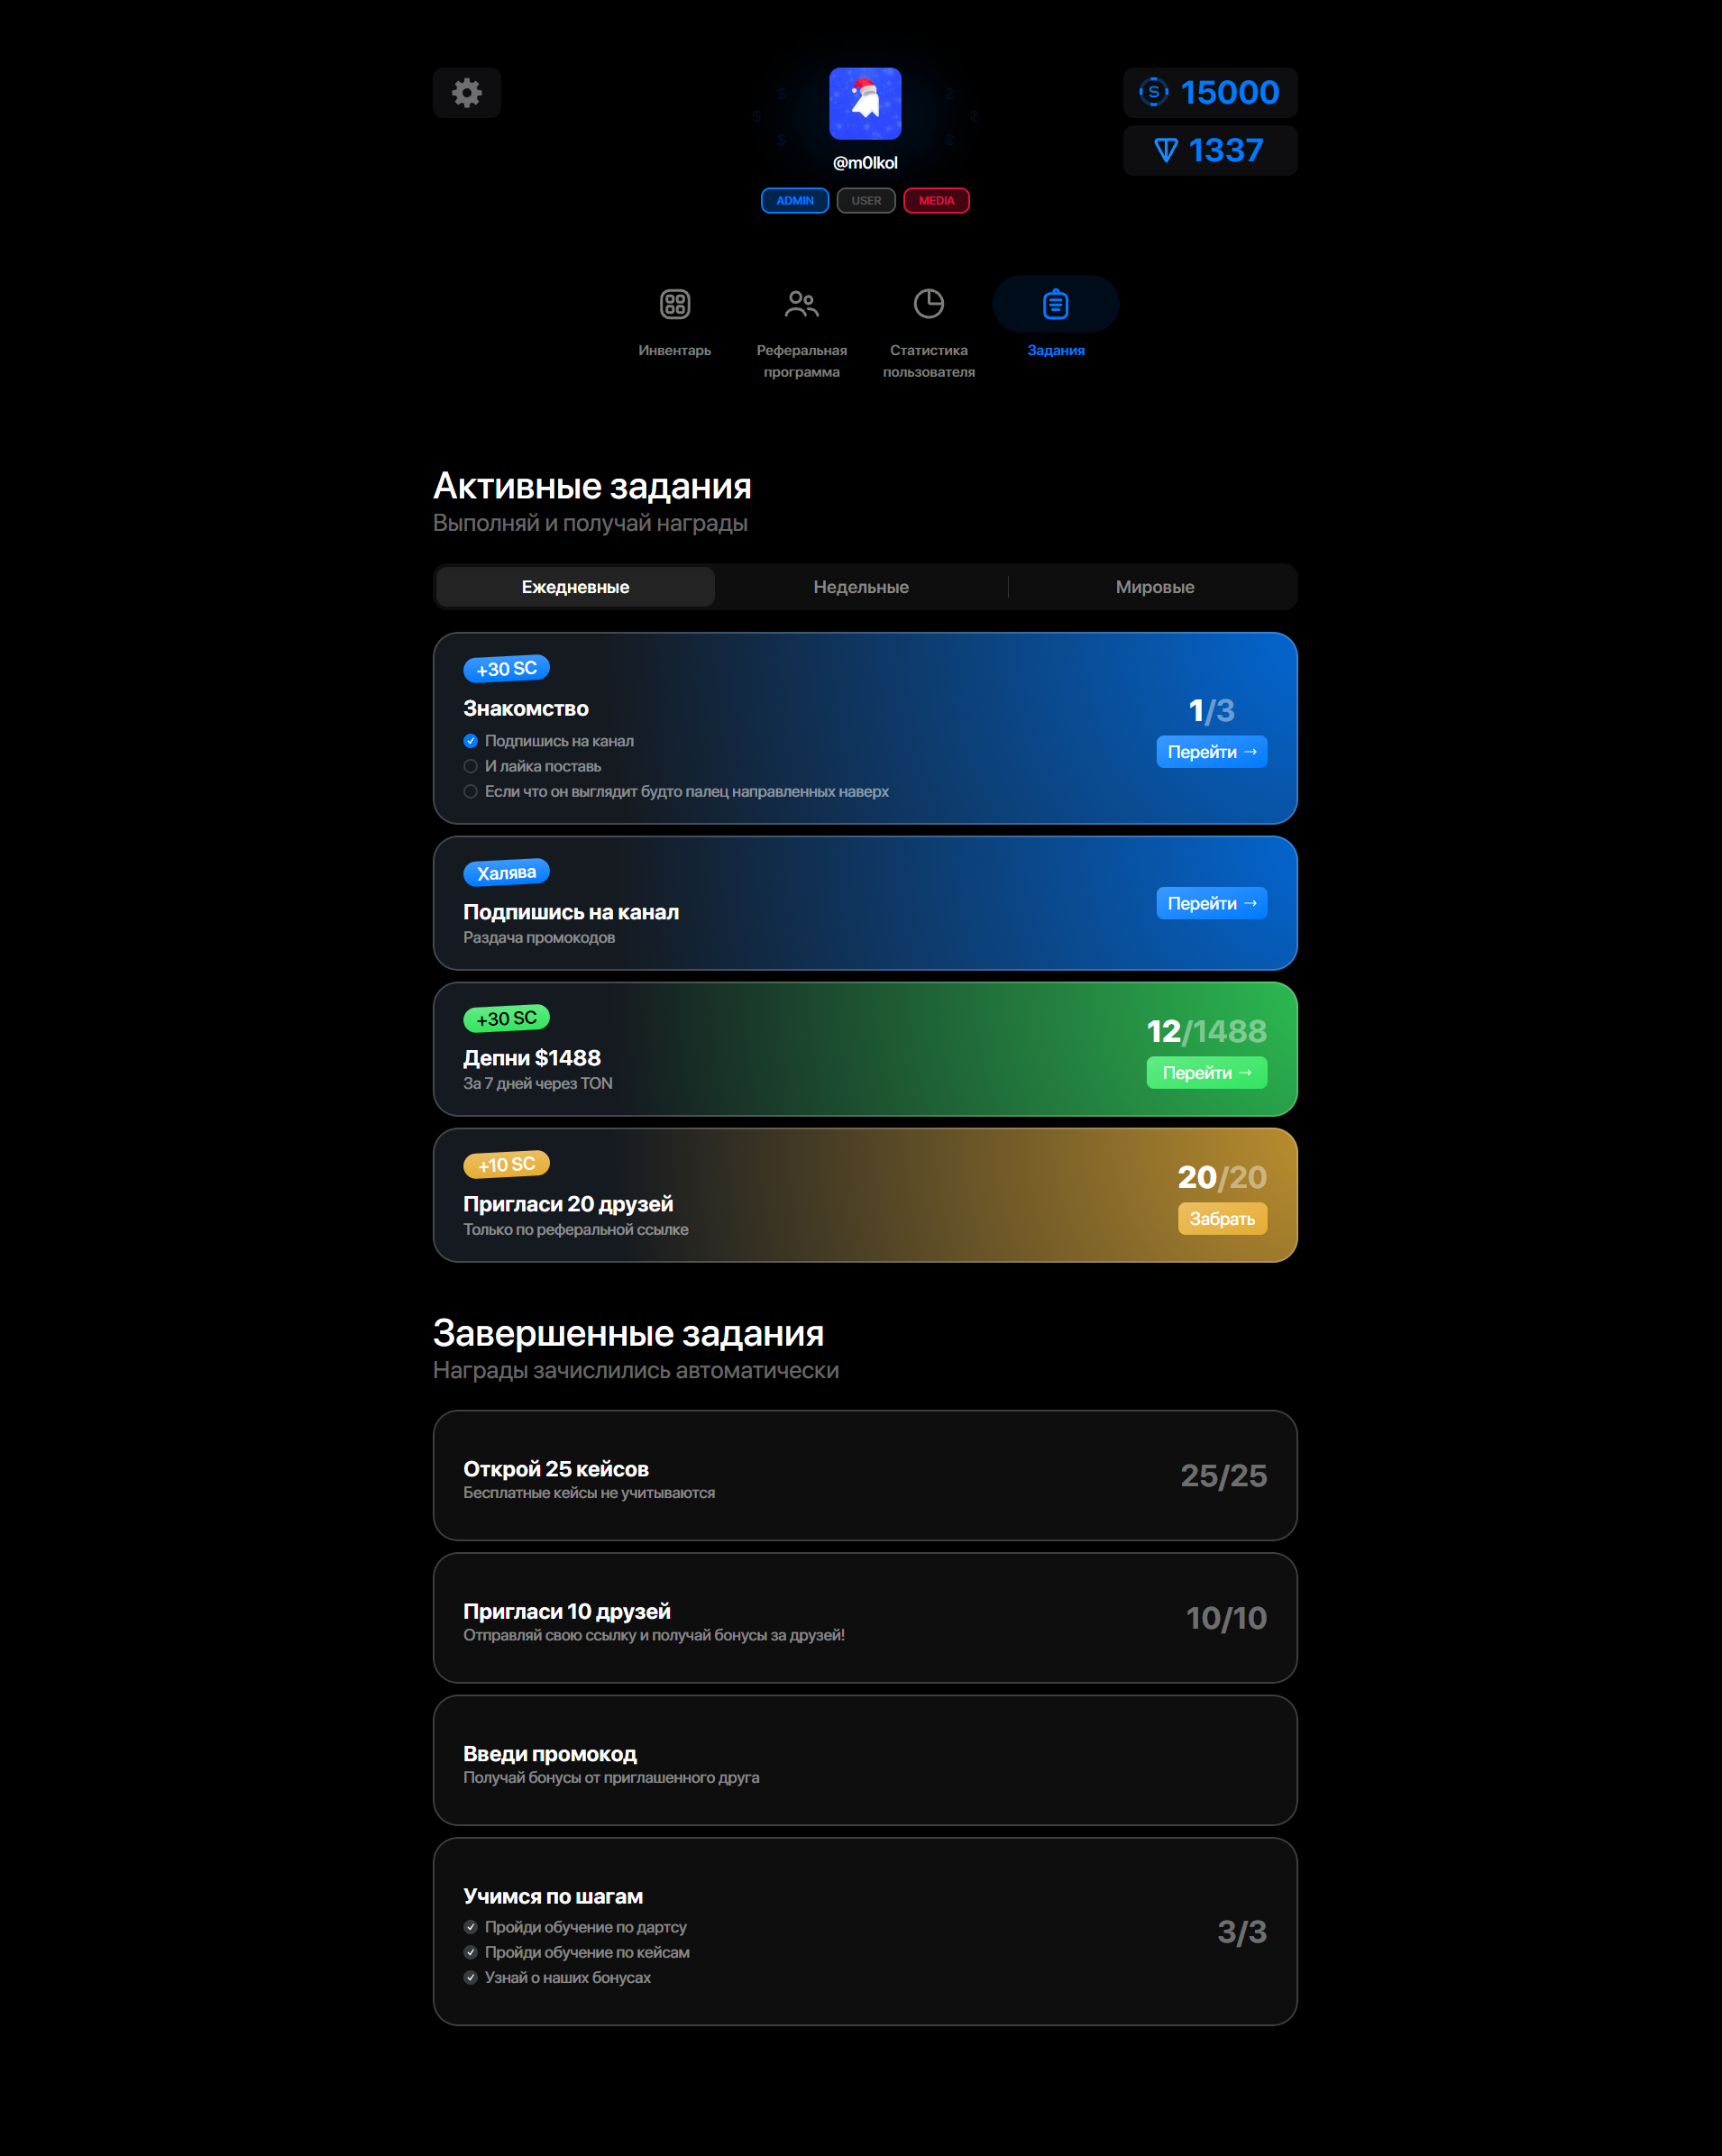Click Перейти on Подпишись на канал card
1722x2156 pixels.
coord(1212,903)
